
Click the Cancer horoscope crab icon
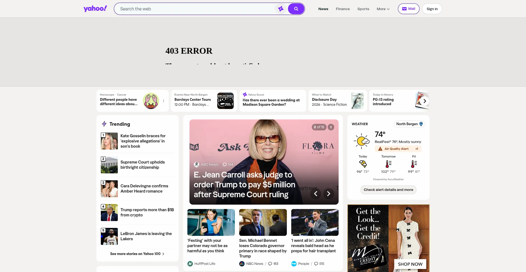click(x=151, y=101)
